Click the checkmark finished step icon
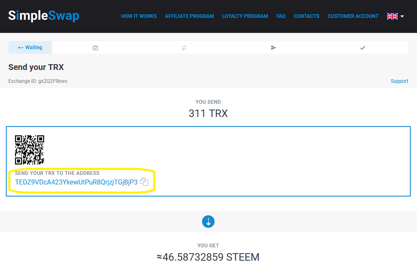The image size is (417, 269). point(362,48)
